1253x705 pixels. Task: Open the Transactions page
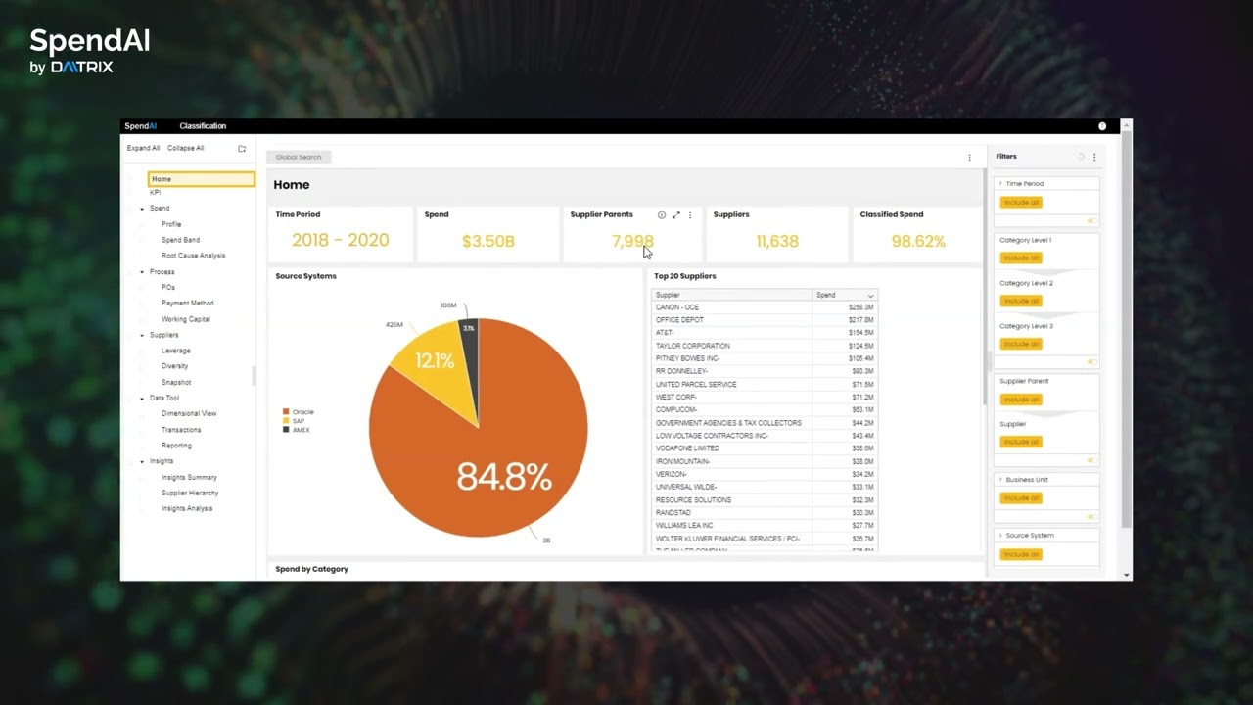coord(181,430)
